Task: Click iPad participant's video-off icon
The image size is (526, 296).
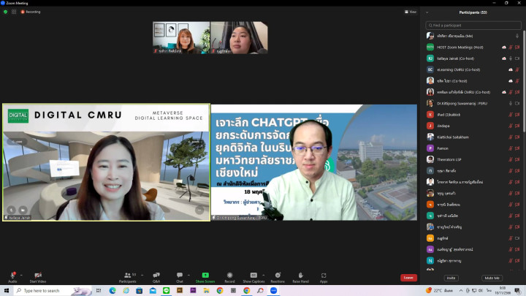Action: tap(517, 115)
